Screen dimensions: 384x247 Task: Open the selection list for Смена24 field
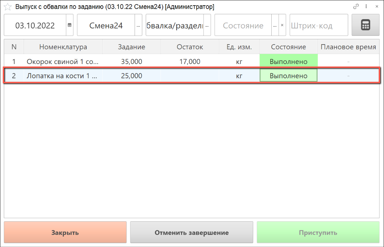pos(138,25)
